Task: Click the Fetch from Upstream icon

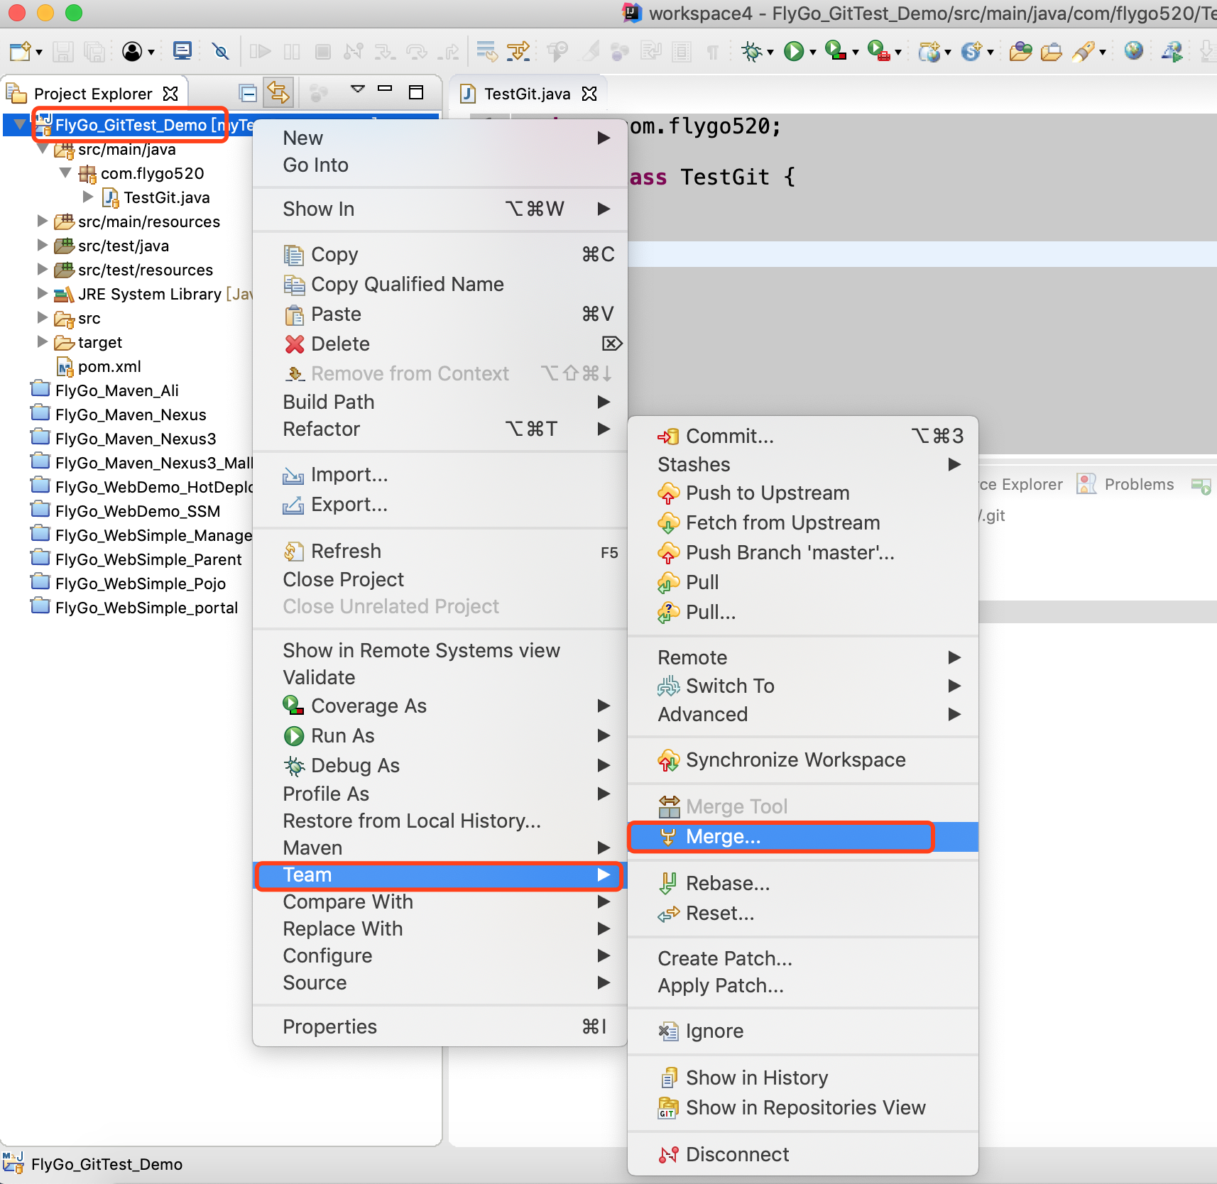Action: pyautogui.click(x=668, y=522)
